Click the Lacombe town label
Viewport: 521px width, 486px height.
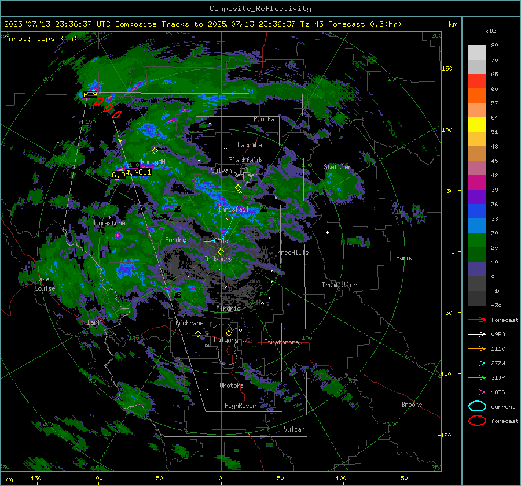[x=250, y=145]
